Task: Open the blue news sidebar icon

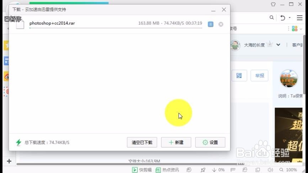Action: tap(6, 61)
